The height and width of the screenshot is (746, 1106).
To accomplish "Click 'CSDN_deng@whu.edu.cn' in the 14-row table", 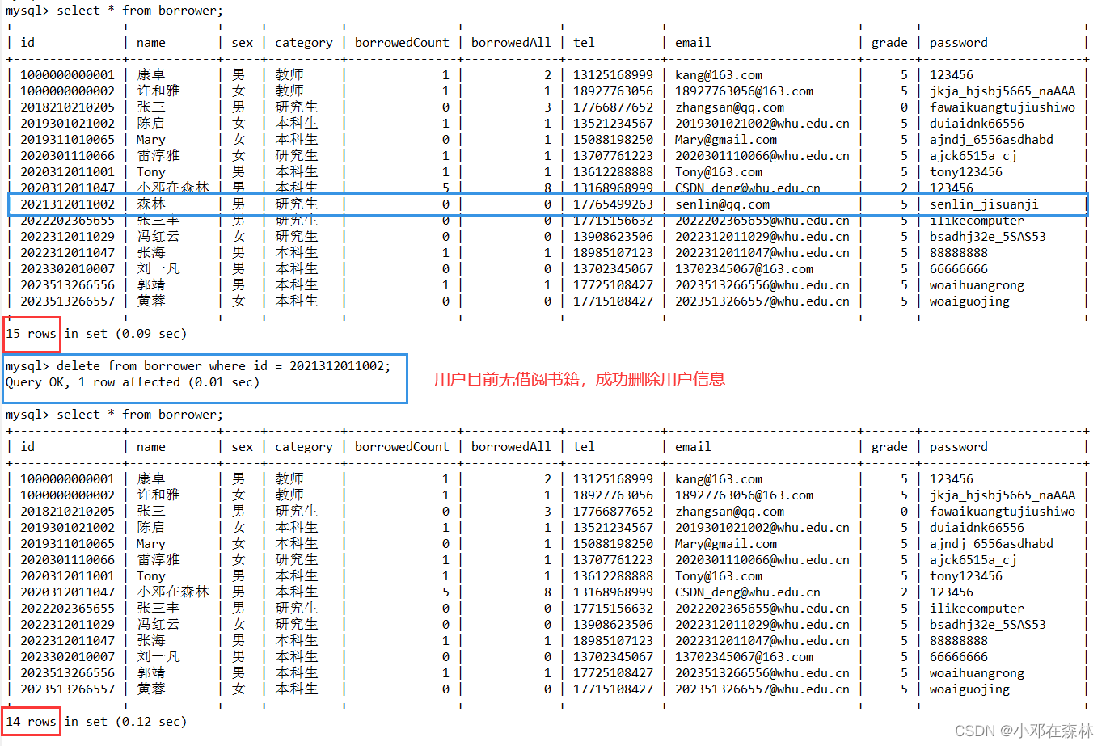I will (748, 592).
